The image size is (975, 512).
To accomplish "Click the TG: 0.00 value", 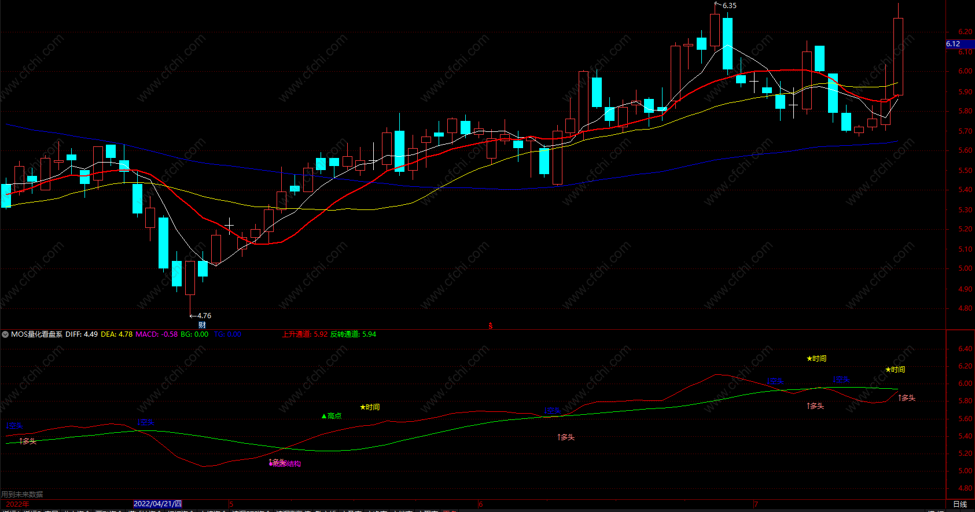I will pos(227,334).
